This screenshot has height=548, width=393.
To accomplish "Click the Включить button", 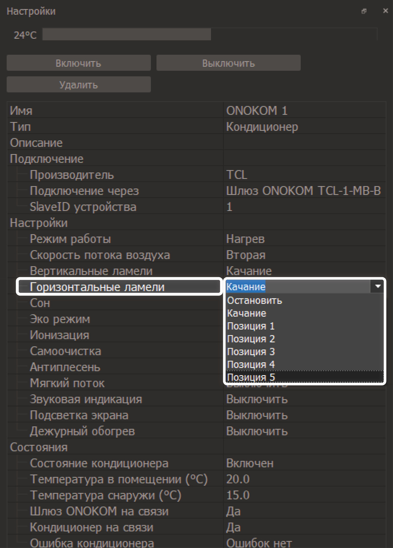I will point(79,63).
